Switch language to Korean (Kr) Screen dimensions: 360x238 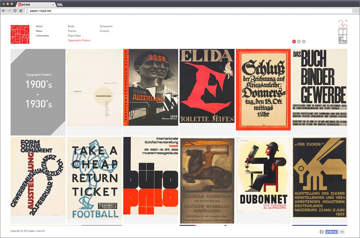[294, 41]
